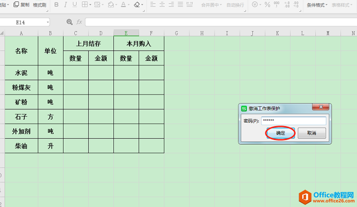Click Auto Wrap (自动换行)
Image resolution: width=357 pixels, height=207 pixels.
coord(235,5)
